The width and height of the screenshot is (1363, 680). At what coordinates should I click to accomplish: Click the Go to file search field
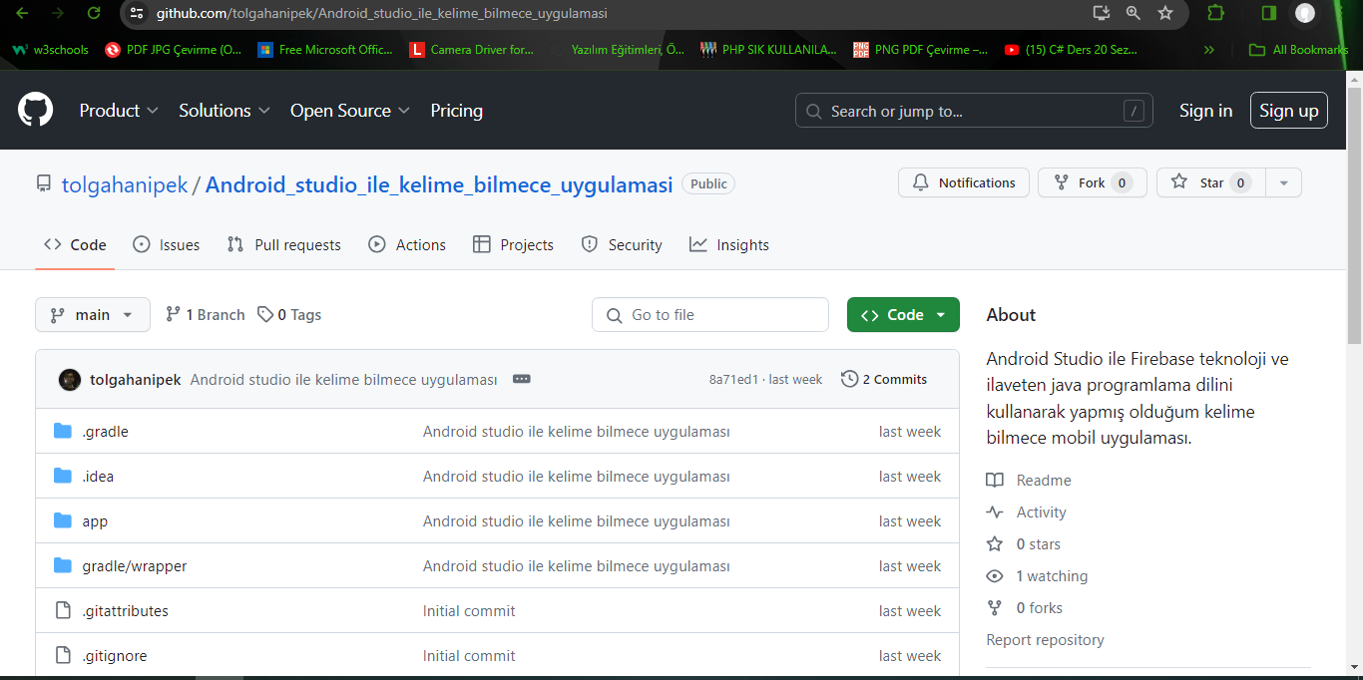[710, 314]
